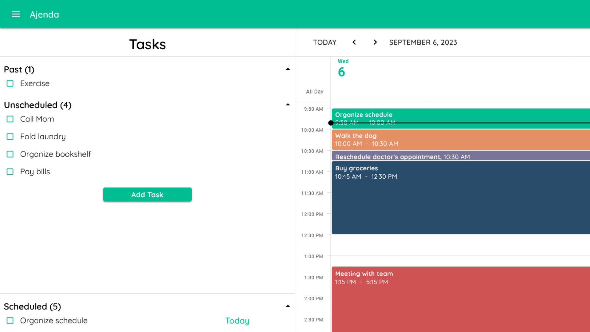This screenshot has height=332, width=590.
Task: Click the Unscheduled (4) section heading
Action: point(38,105)
